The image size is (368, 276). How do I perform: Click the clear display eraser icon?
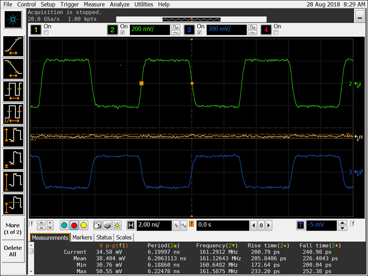tap(107, 225)
